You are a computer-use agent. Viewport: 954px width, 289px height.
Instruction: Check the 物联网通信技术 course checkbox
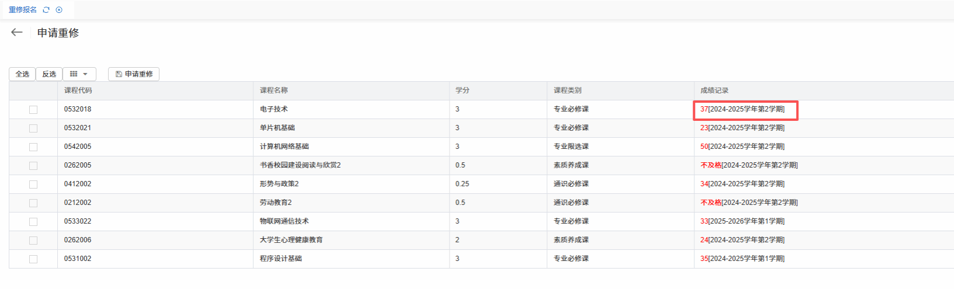33,222
